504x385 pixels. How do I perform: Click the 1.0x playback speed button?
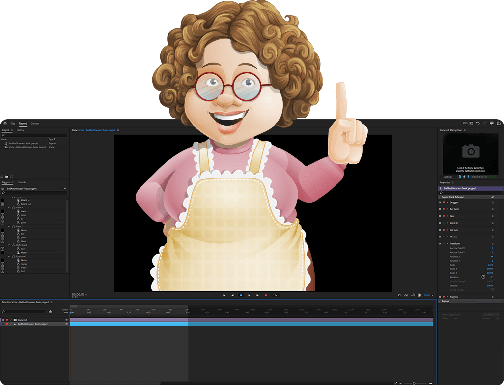coord(275,295)
